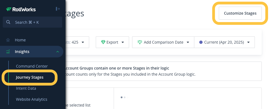This screenshot has width=270, height=109.
Task: Click the Home house icon
Action: point(8,40)
